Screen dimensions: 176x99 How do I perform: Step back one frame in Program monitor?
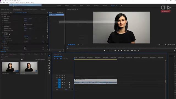point(118,51)
